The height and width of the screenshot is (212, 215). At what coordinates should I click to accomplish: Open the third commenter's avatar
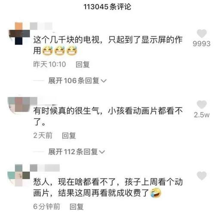(x=18, y=175)
